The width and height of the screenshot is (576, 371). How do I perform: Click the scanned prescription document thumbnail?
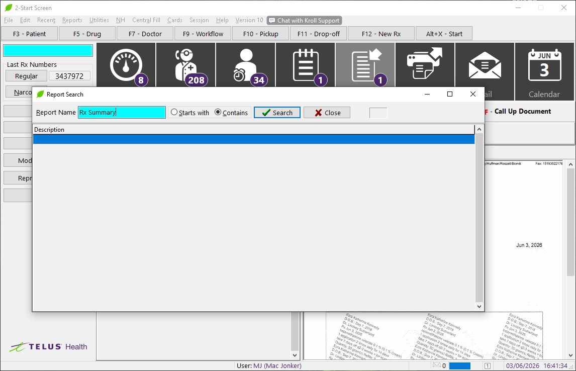tap(434, 335)
